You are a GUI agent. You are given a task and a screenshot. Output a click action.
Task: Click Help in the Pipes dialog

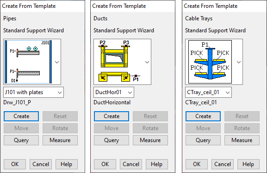pos(67,164)
